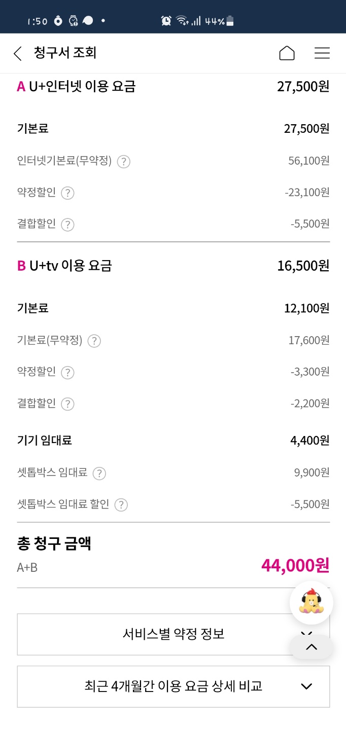This screenshot has height=730, width=346.
Task: Tap help icon for U+tv 결합할인
Action: point(67,404)
